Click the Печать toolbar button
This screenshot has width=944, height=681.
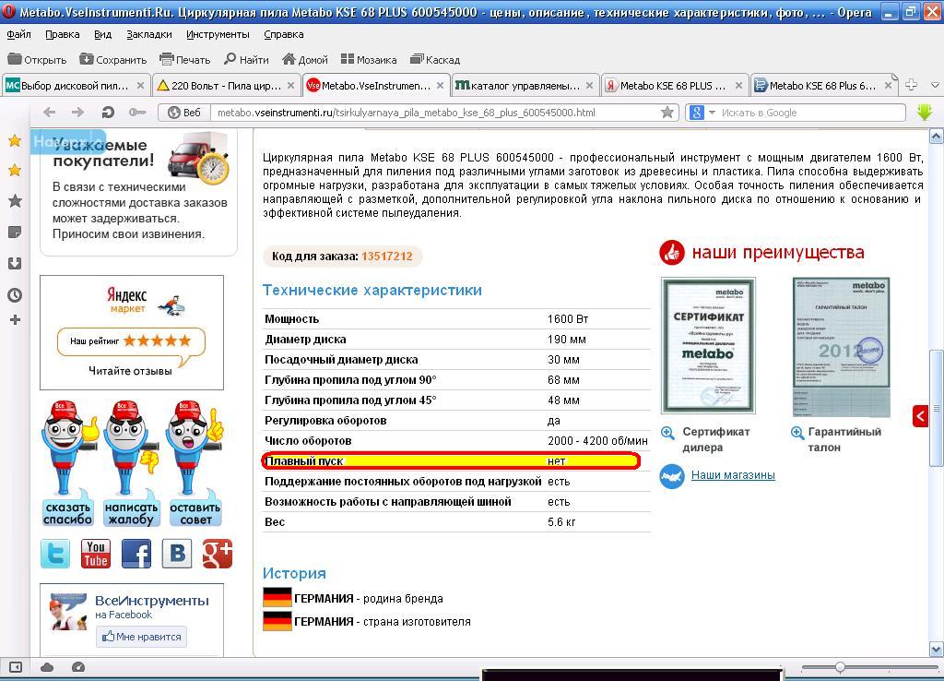184,60
